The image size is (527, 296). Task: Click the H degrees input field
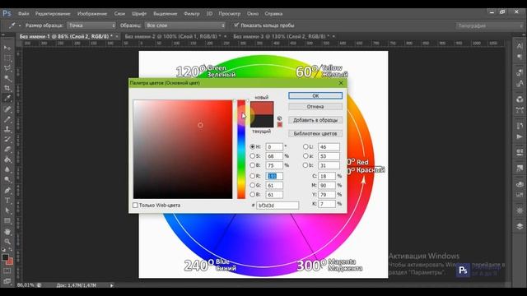click(x=274, y=146)
